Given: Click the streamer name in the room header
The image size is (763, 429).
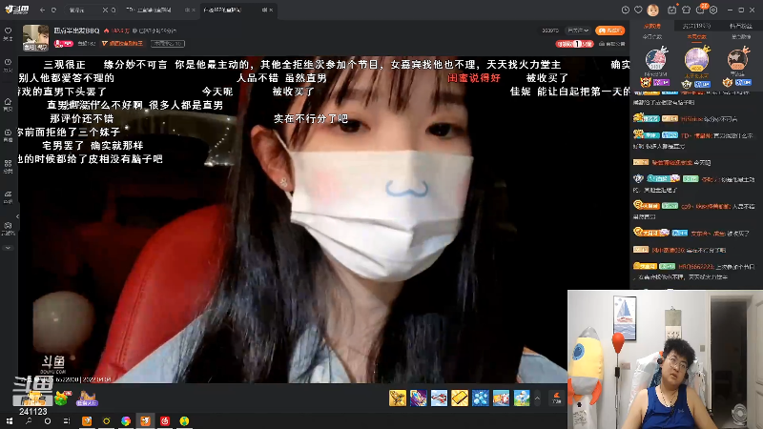Looking at the screenshot, I should pyautogui.click(x=76, y=31).
